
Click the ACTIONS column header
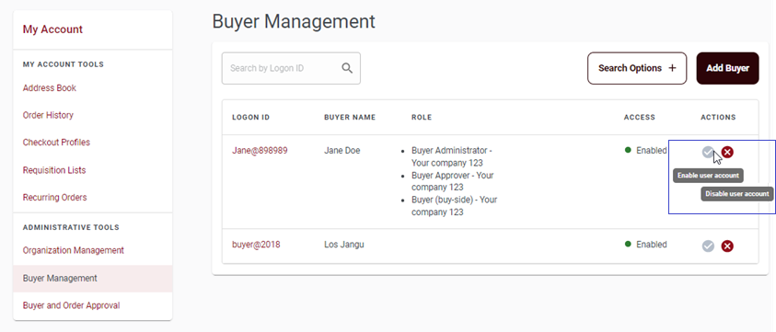tap(718, 118)
